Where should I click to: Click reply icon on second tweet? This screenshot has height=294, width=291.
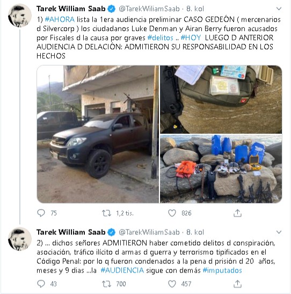[x=41, y=284]
